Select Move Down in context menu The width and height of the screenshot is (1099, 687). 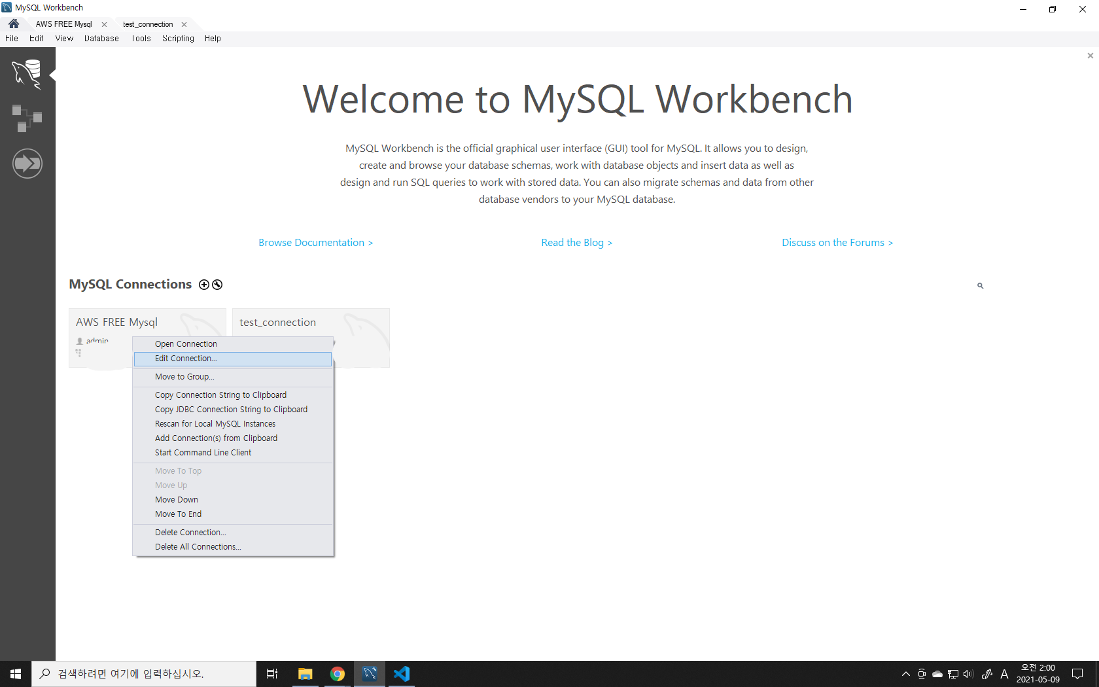point(233,500)
